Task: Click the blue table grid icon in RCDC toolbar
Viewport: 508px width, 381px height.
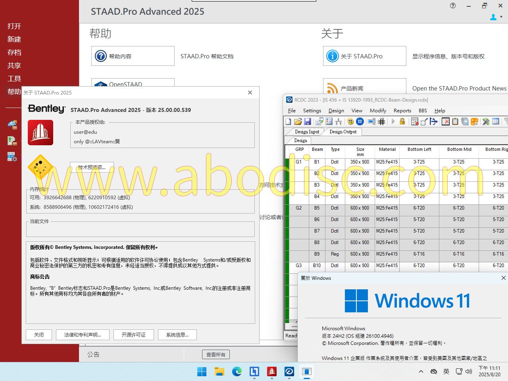Action: 496,121
